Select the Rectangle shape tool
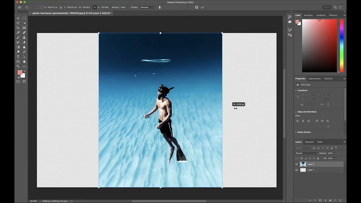Image resolution: width=361 pixels, height=203 pixels. pos(18,61)
